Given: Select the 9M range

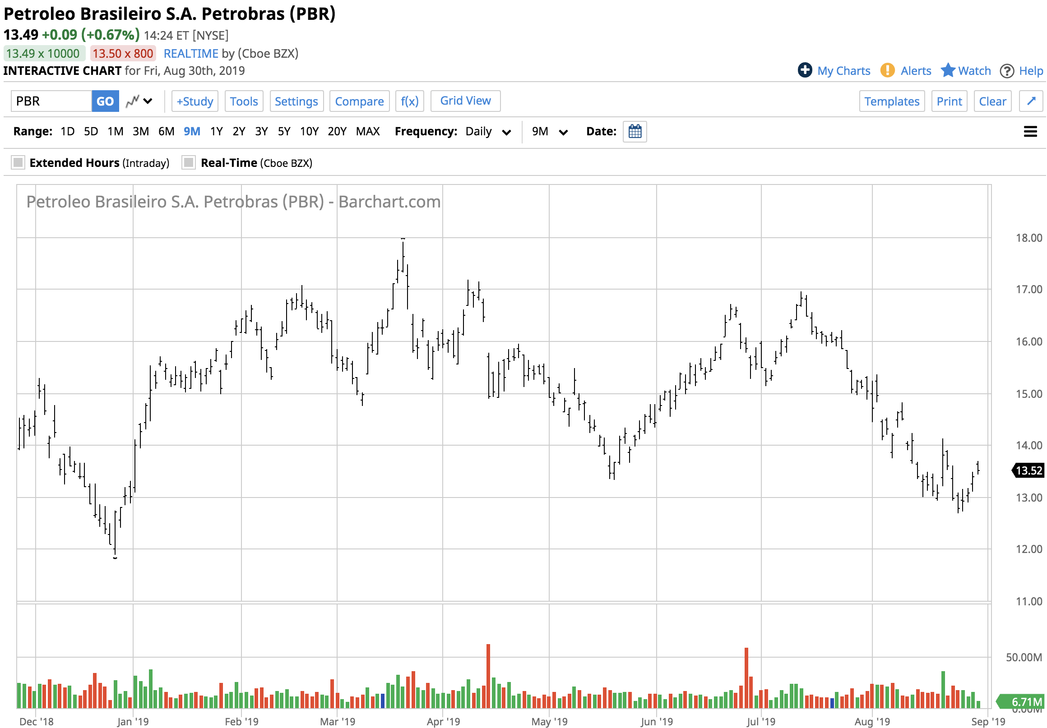Looking at the screenshot, I should (192, 132).
